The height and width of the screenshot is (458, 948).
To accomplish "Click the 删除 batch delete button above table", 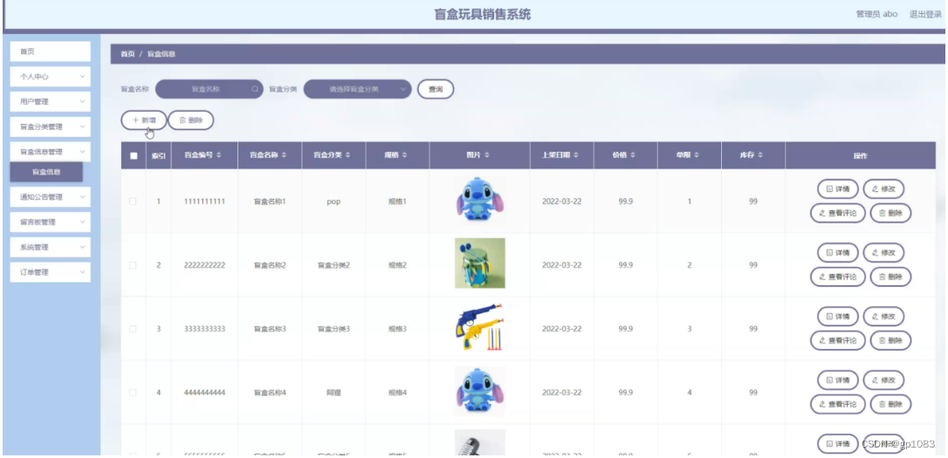I will tap(190, 120).
